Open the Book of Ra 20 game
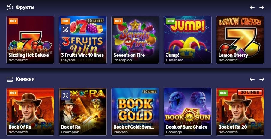The height and width of the screenshot is (139, 271). click(x=240, y=112)
